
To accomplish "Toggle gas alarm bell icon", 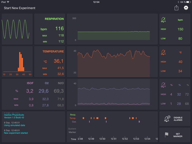I will pos(163,85).
